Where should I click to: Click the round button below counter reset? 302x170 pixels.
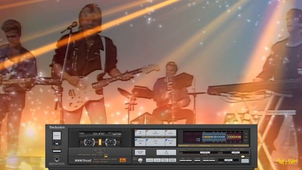(141, 160)
